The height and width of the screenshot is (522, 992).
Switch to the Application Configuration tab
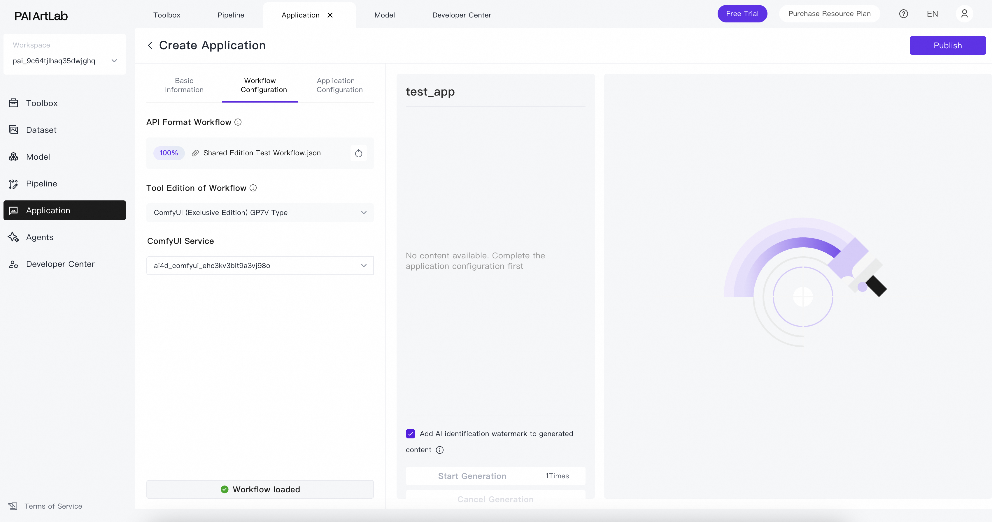(x=339, y=85)
